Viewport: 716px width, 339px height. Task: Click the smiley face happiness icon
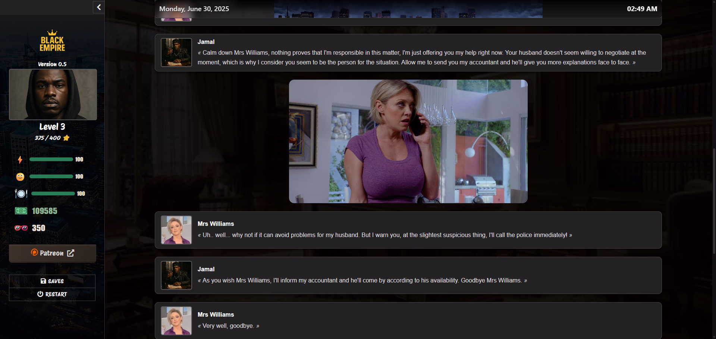click(x=20, y=177)
